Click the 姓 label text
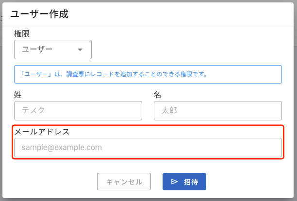 point(18,94)
